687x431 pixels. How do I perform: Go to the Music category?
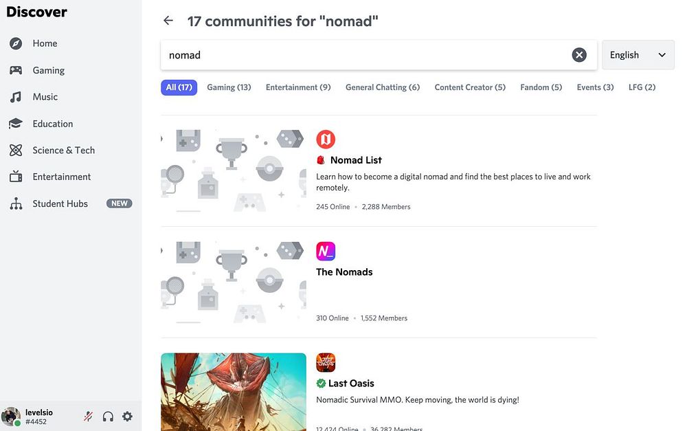(x=45, y=97)
